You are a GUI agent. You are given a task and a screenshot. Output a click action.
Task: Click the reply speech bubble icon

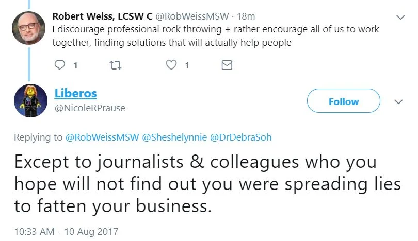(x=60, y=65)
